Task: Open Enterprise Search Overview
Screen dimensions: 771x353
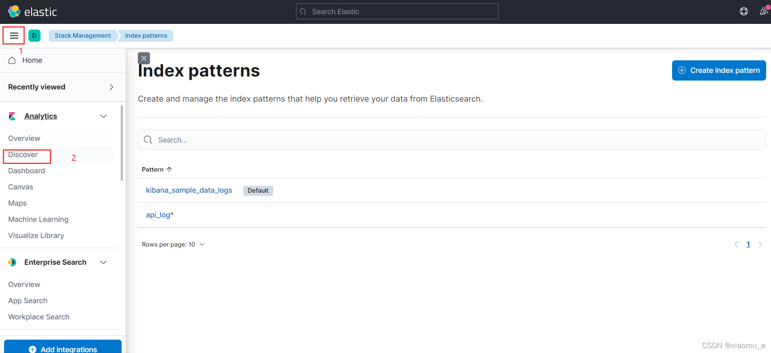Action: (24, 285)
